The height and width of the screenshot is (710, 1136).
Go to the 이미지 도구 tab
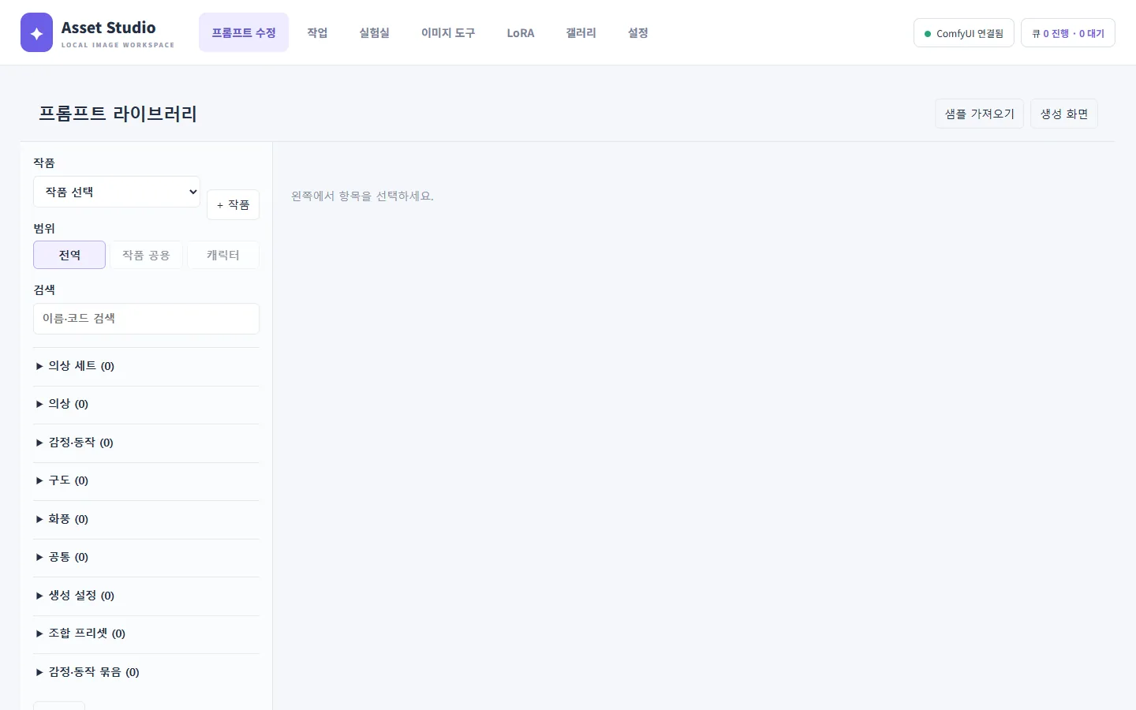coord(448,32)
